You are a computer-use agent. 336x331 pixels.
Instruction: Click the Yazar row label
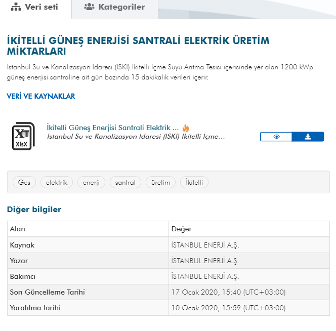pyautogui.click(x=19, y=261)
